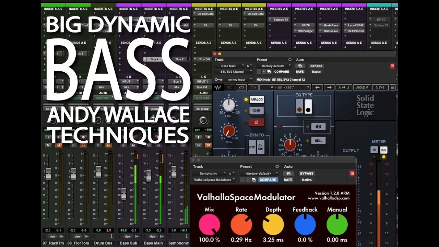Screen dimensions: 439x247
Task: Open the no key input dropdown
Action: pyautogui.click(x=239, y=79)
